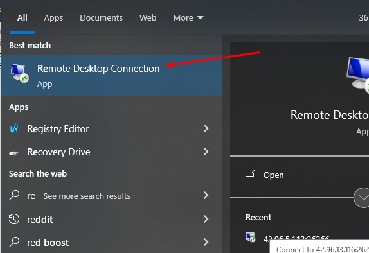Screen dimensions: 369x253
Task: Switch to the Documents search tab
Action: tap(101, 18)
